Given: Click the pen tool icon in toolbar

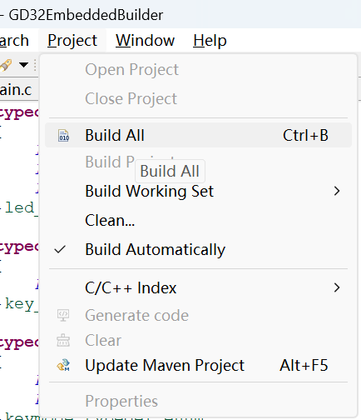Looking at the screenshot, I should click(6, 66).
